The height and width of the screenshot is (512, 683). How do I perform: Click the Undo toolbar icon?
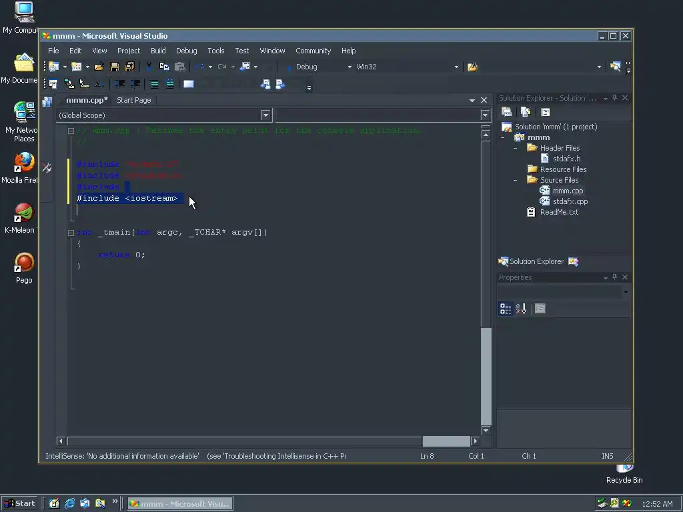(x=199, y=67)
